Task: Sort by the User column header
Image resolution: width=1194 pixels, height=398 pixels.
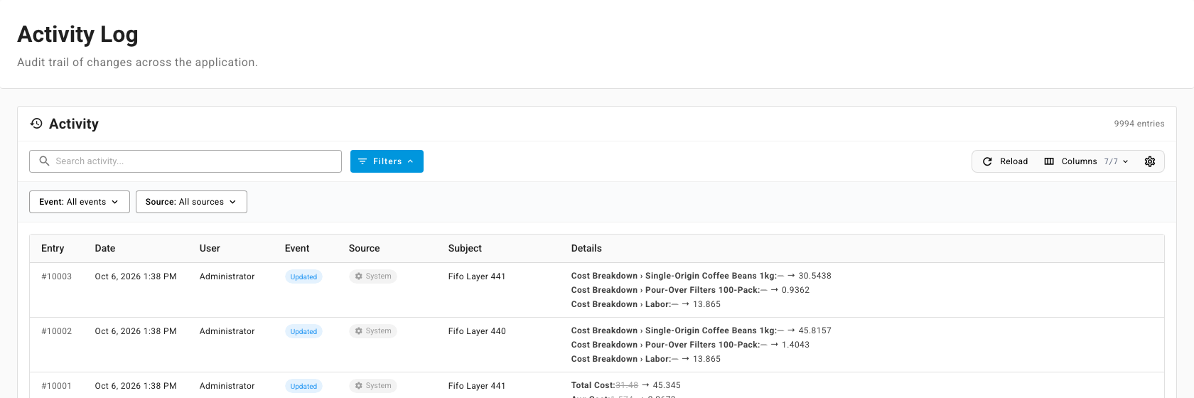Action: pyautogui.click(x=210, y=248)
